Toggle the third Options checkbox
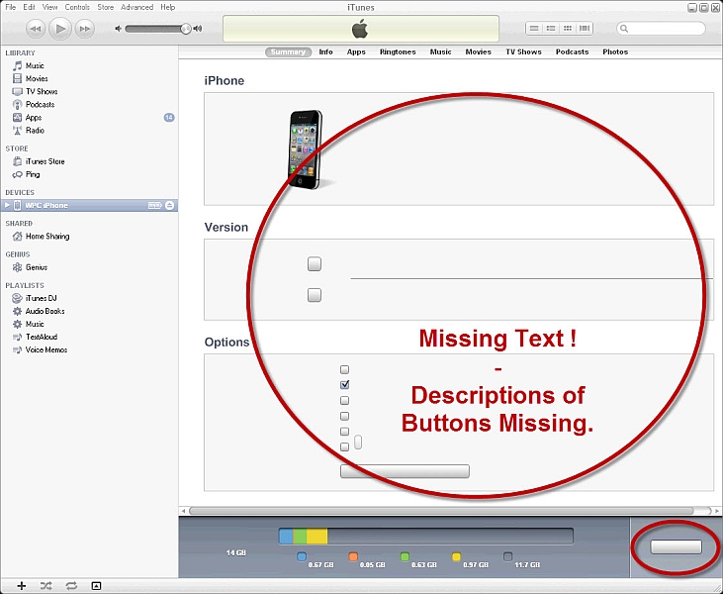This screenshot has width=723, height=594. pos(344,401)
